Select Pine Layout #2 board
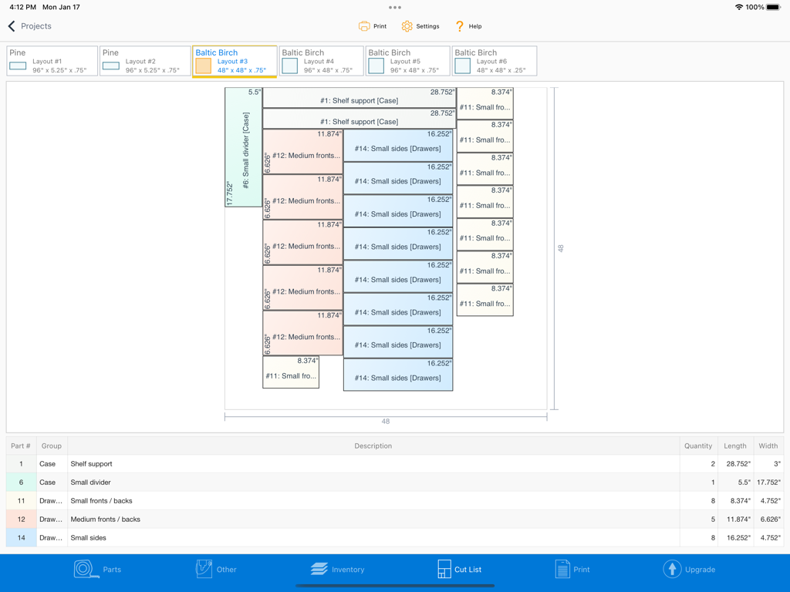Image resolution: width=790 pixels, height=592 pixels. [145, 61]
